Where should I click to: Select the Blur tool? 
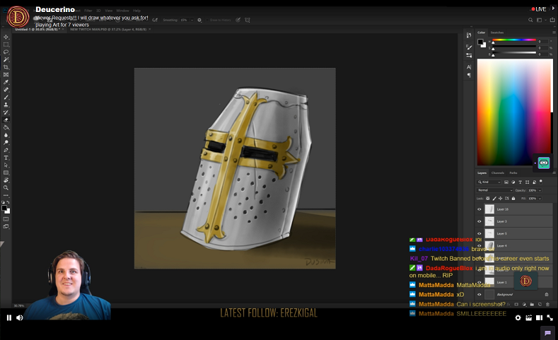pyautogui.click(x=6, y=135)
